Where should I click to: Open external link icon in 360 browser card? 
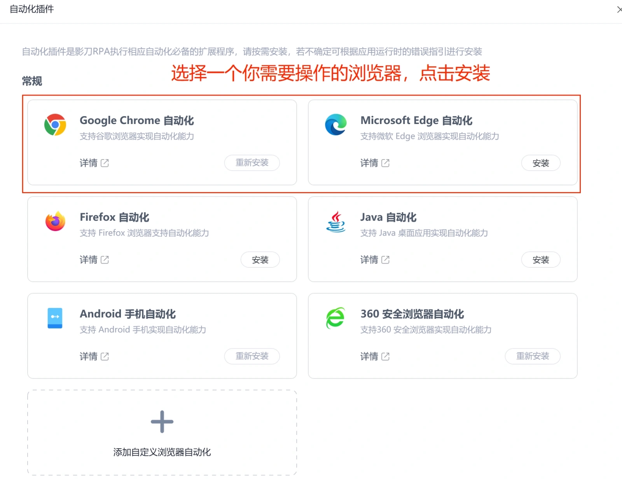(385, 356)
